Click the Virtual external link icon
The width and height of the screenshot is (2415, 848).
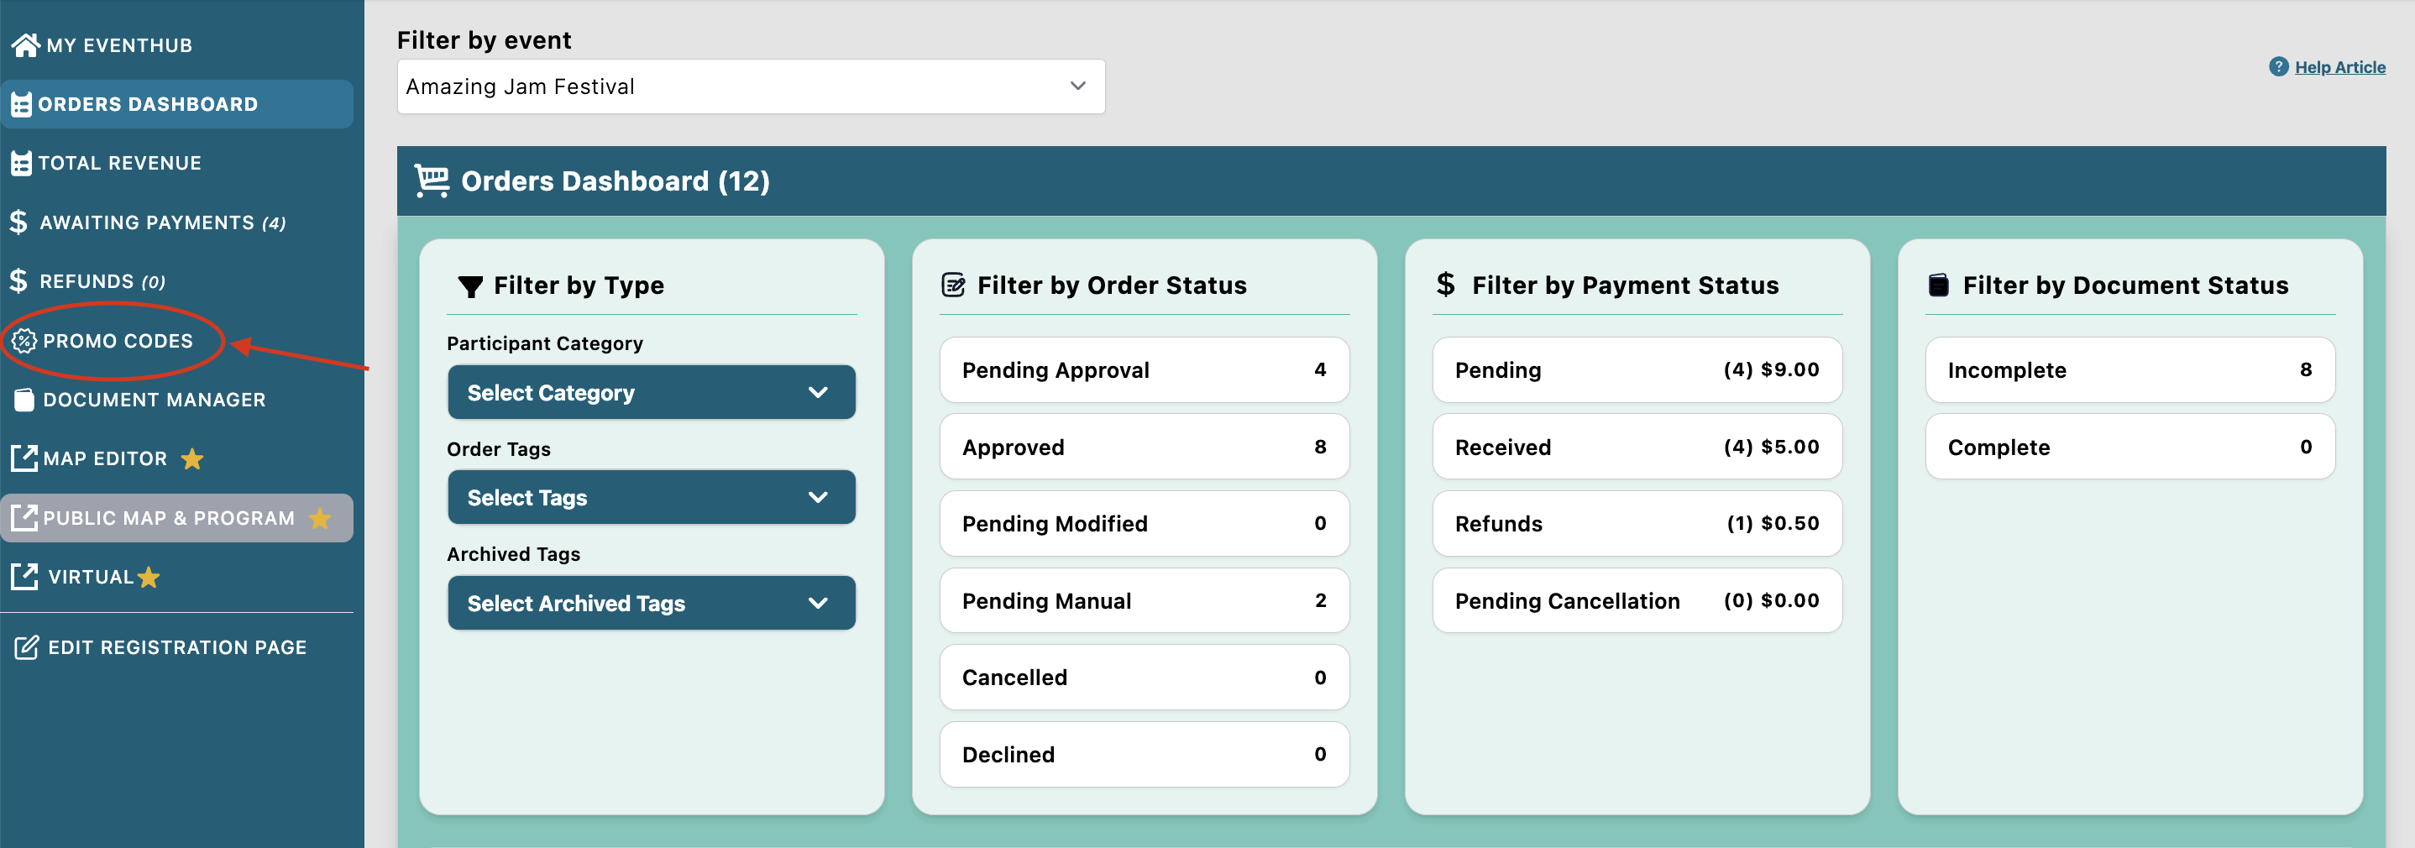click(24, 577)
